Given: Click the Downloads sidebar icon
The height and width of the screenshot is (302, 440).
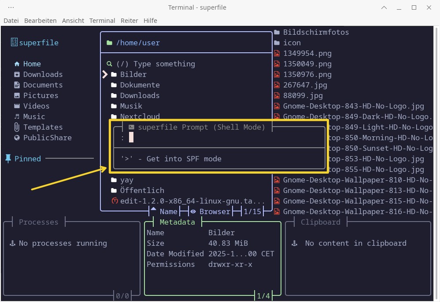Looking at the screenshot, I should click(x=17, y=74).
